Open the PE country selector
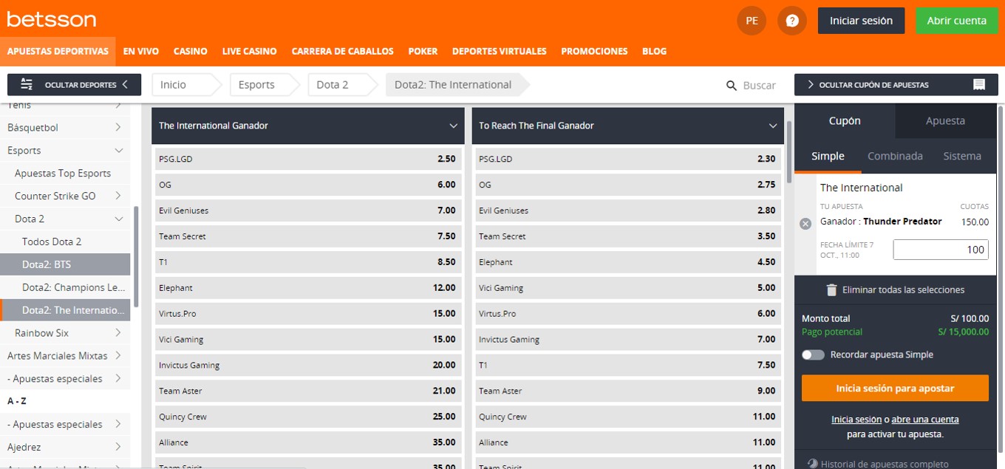Viewport: 1005px width, 469px height. 752,21
